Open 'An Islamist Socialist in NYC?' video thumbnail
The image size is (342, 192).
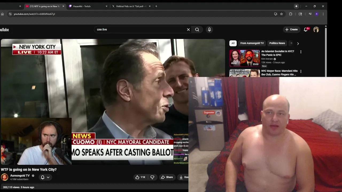point(244,58)
